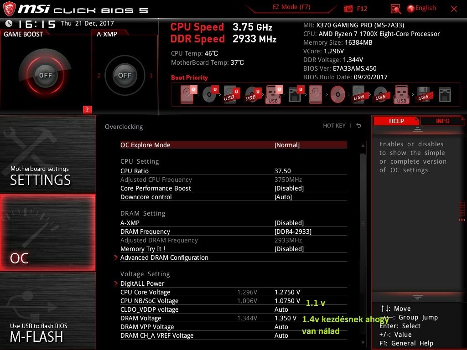
Task: Click the MSI dragon shield logo
Action: 9,9
